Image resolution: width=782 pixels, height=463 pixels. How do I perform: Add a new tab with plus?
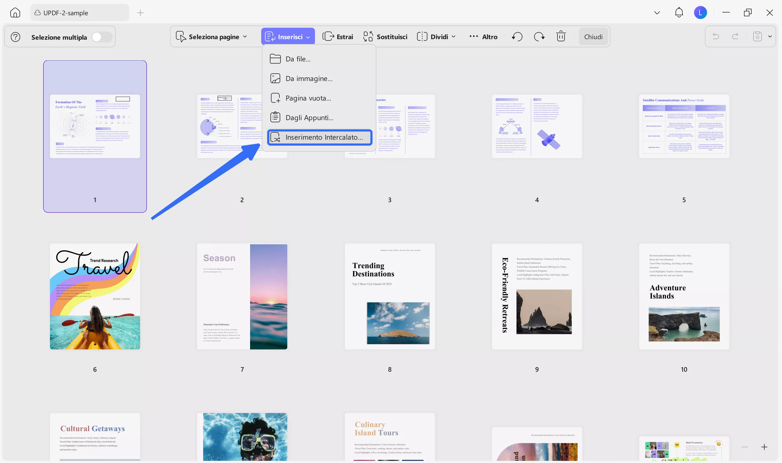click(140, 13)
